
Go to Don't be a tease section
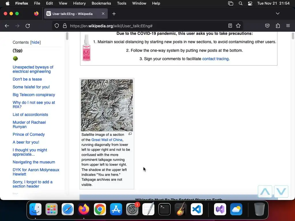tap(27, 79)
